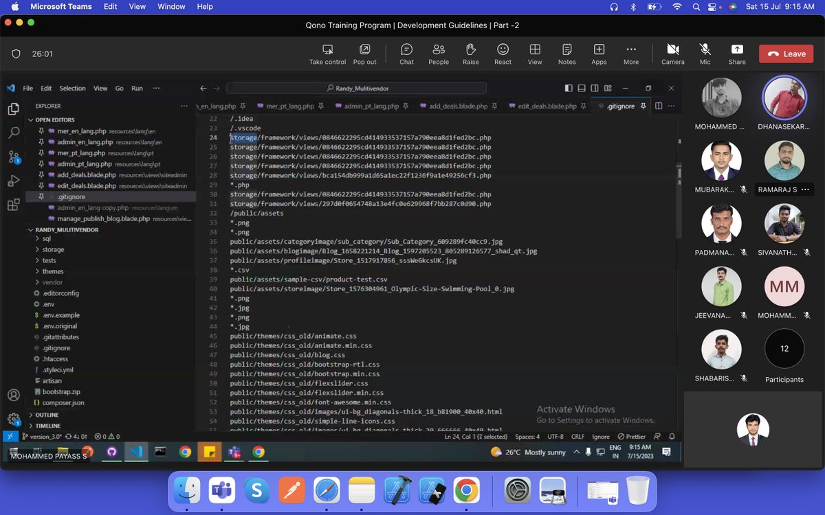Open the React emoji options
The height and width of the screenshot is (515, 825).
503,54
